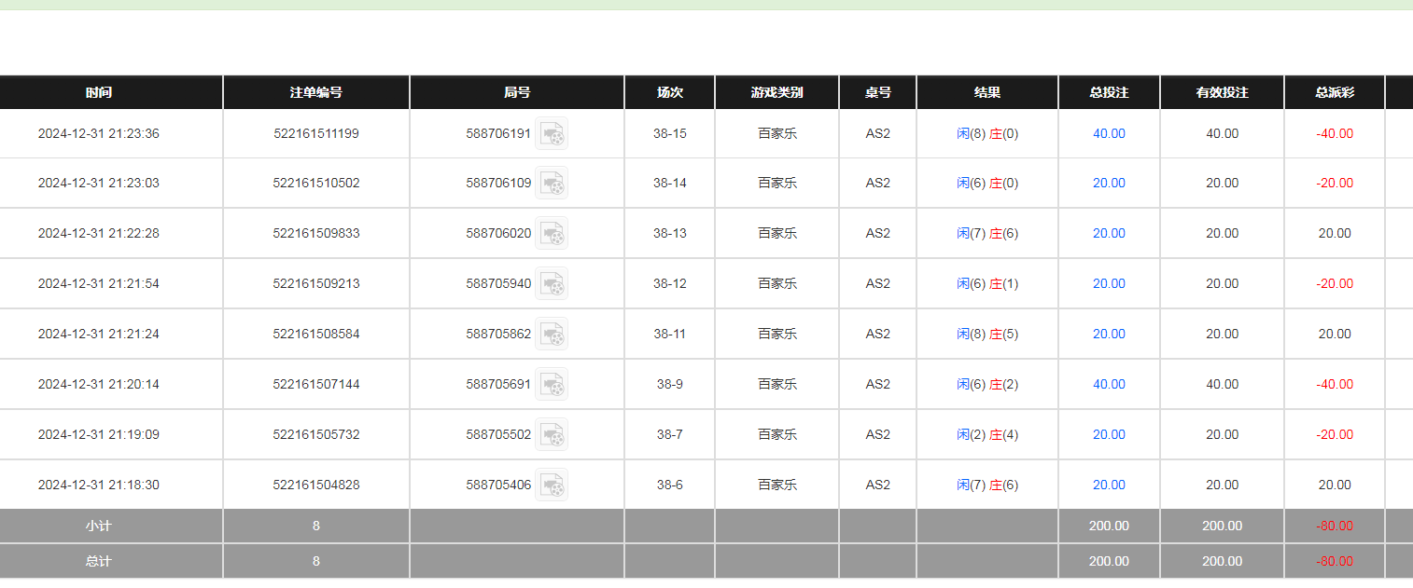This screenshot has height=588, width=1413.
Task: Select the 总投注 column header
Action: coord(1109,93)
